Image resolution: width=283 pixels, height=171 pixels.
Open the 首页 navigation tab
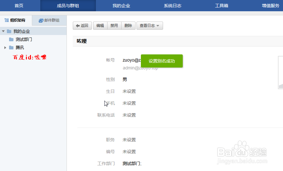pos(19,6)
